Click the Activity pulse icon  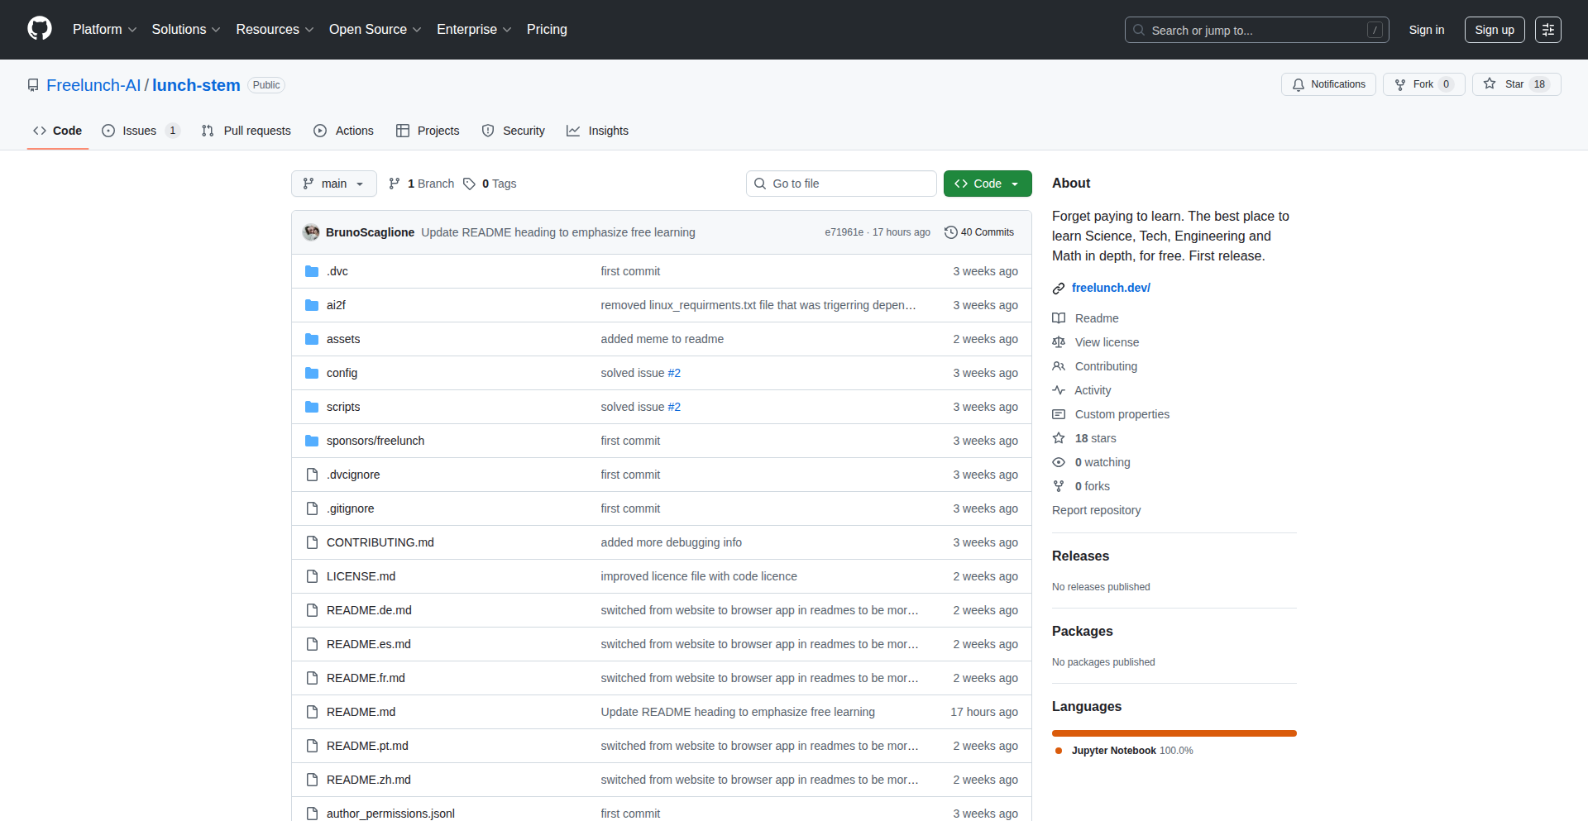[1059, 390]
